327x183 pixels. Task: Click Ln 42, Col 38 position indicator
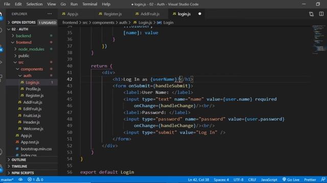(198, 179)
